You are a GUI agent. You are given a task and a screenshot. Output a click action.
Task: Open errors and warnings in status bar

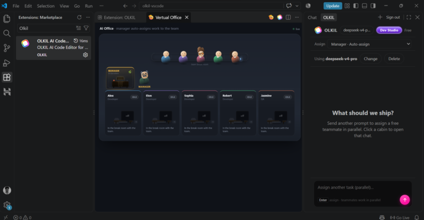pyautogui.click(x=23, y=217)
